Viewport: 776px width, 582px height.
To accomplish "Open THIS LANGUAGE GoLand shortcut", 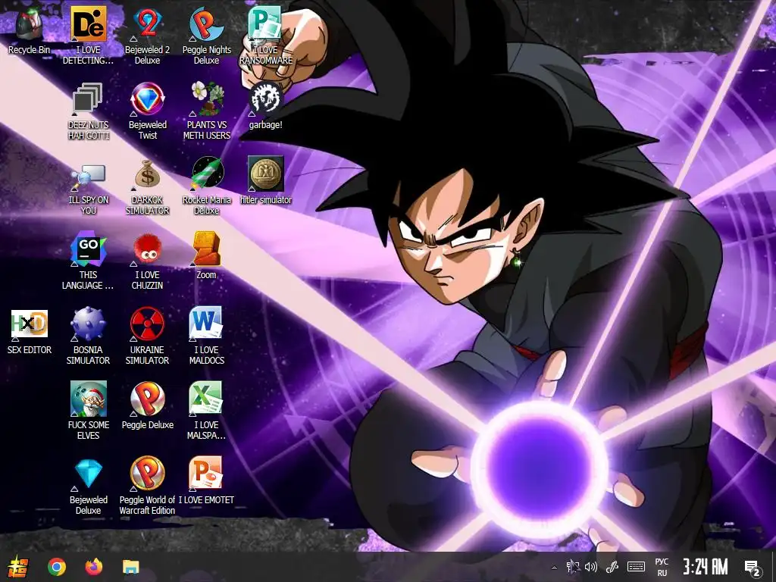I will click(x=88, y=261).
